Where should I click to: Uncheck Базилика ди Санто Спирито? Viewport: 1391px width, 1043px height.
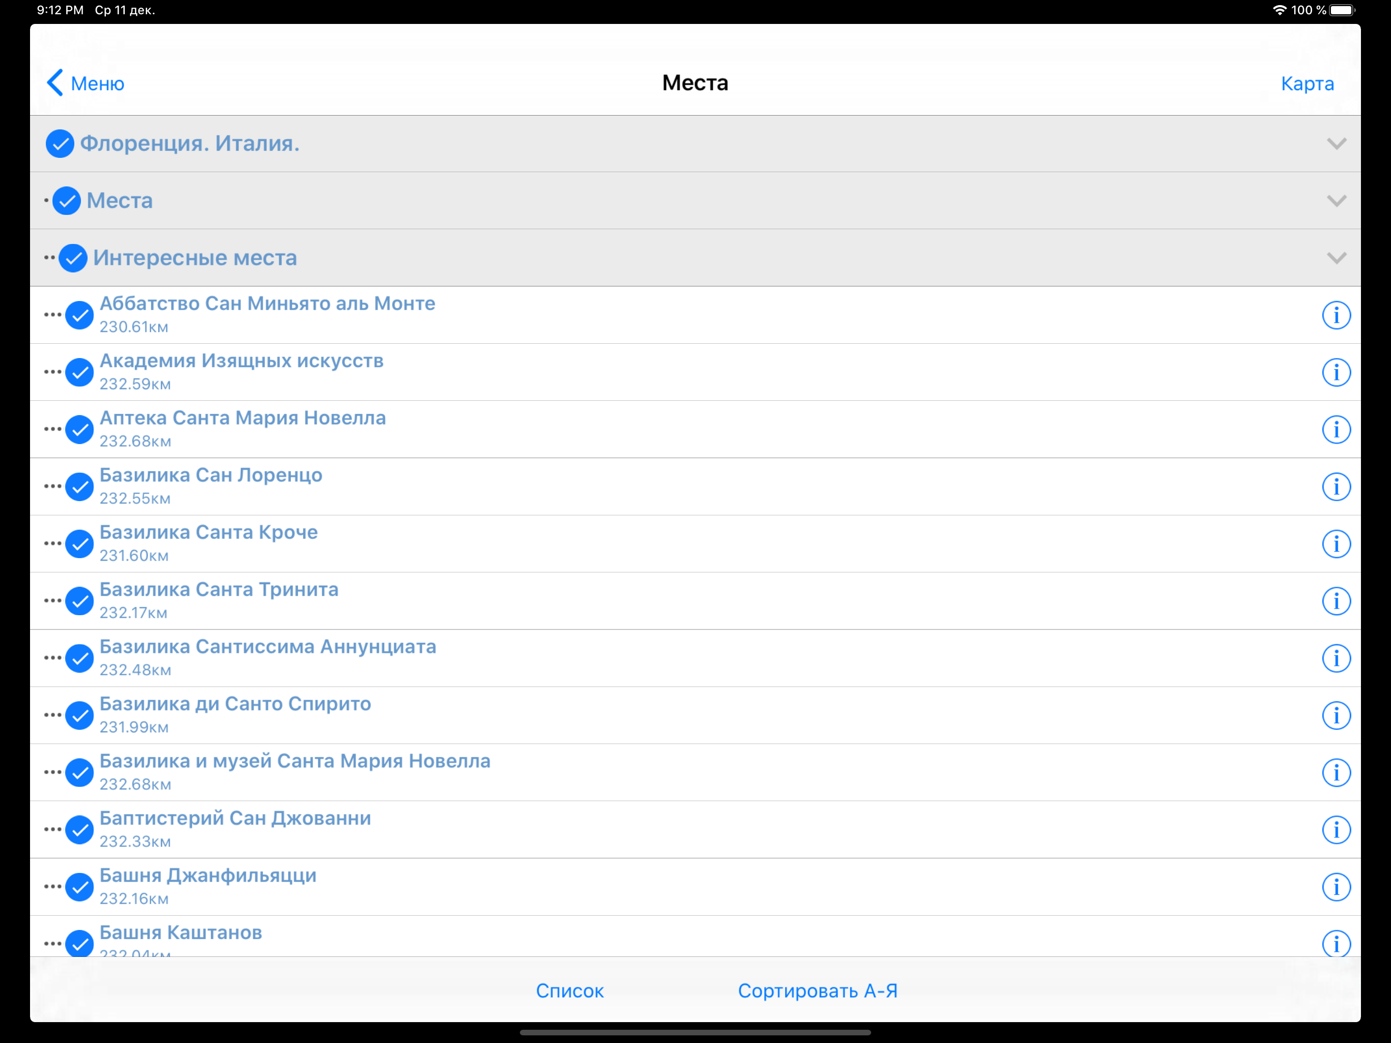pos(80,715)
